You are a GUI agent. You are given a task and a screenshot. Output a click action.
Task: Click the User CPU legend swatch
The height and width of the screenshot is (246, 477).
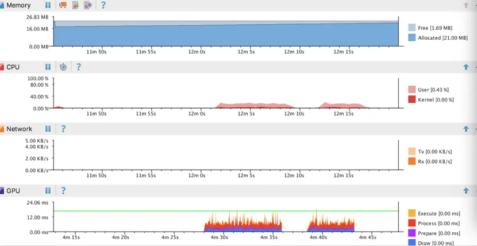click(411, 90)
